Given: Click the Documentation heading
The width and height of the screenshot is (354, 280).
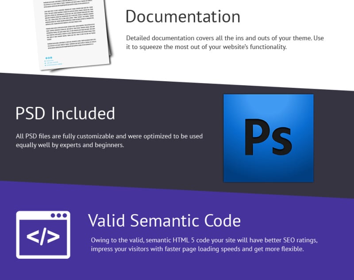Looking at the screenshot, I should click(x=183, y=17).
